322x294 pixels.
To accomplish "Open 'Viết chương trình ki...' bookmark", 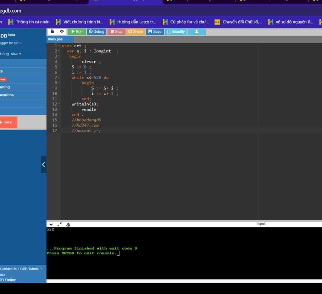I will pyautogui.click(x=80, y=22).
